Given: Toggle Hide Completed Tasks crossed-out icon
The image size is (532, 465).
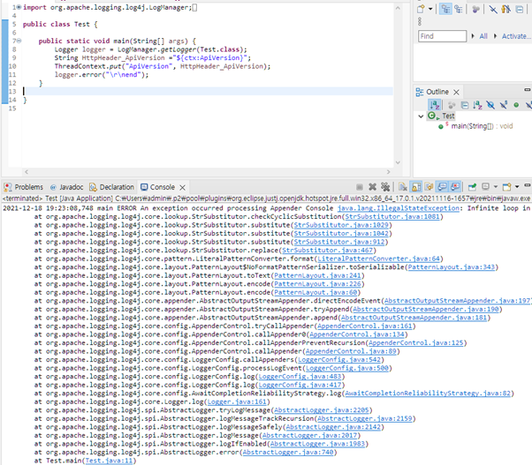Looking at the screenshot, I should (x=493, y=9).
